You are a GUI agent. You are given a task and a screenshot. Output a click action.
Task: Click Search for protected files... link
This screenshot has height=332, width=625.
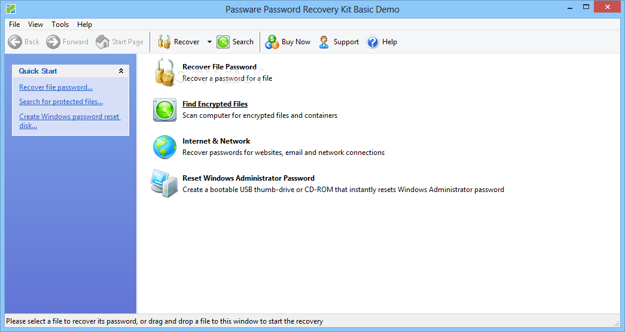tap(61, 102)
